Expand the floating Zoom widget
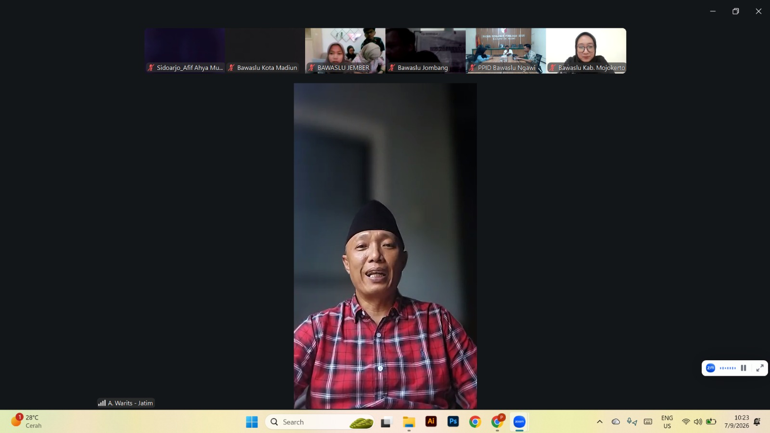 point(760,368)
